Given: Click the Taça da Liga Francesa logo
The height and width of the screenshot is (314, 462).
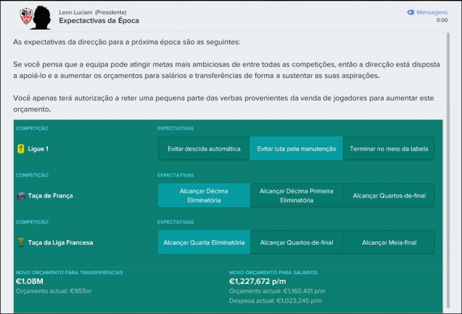Looking at the screenshot, I should click(x=21, y=243).
